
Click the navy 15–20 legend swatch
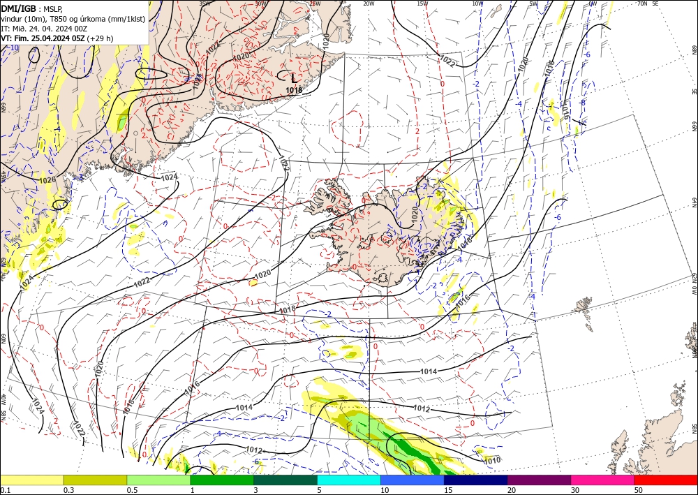click(x=476, y=480)
